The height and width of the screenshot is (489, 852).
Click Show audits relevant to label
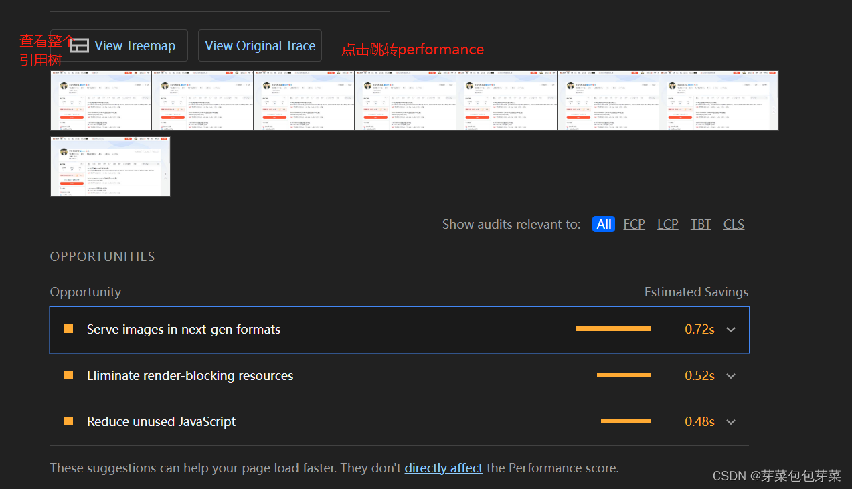point(511,224)
